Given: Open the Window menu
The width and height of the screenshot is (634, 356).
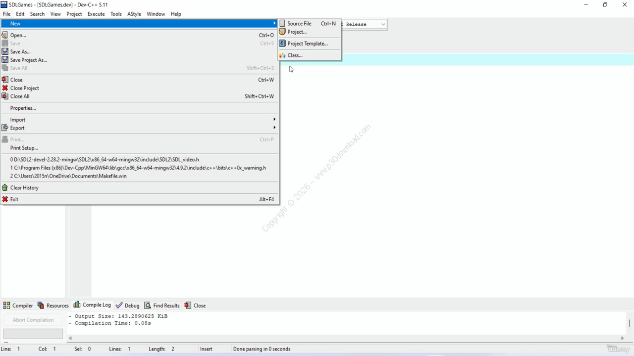Looking at the screenshot, I should tap(156, 14).
